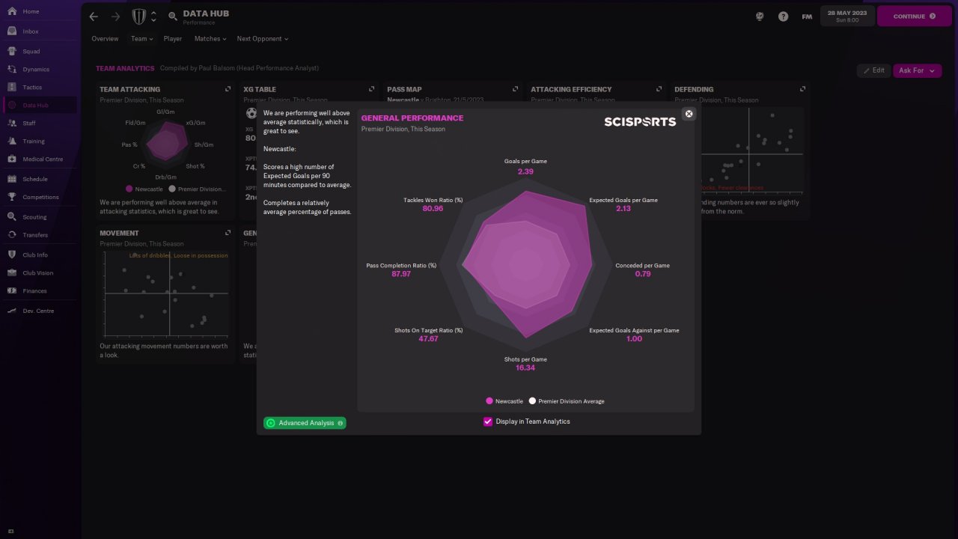
Task: Click the Goals per Game value 2.39
Action: (525, 172)
